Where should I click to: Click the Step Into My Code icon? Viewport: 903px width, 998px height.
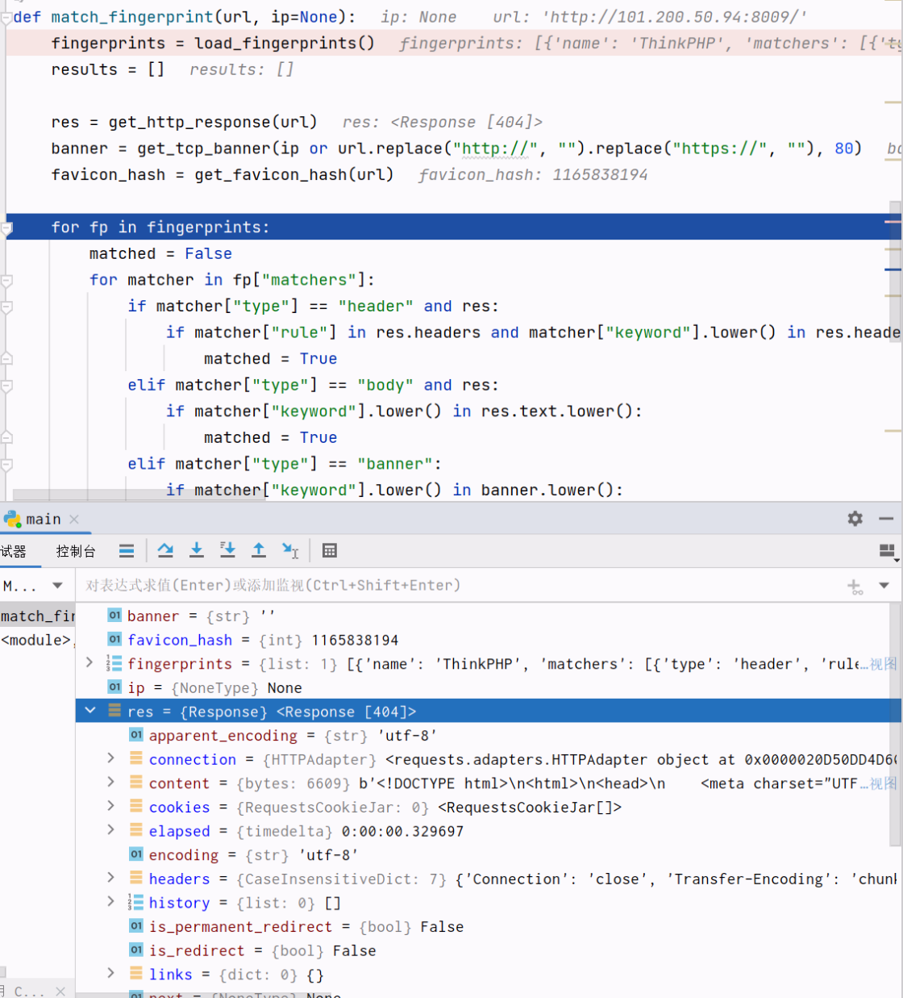pos(227,550)
